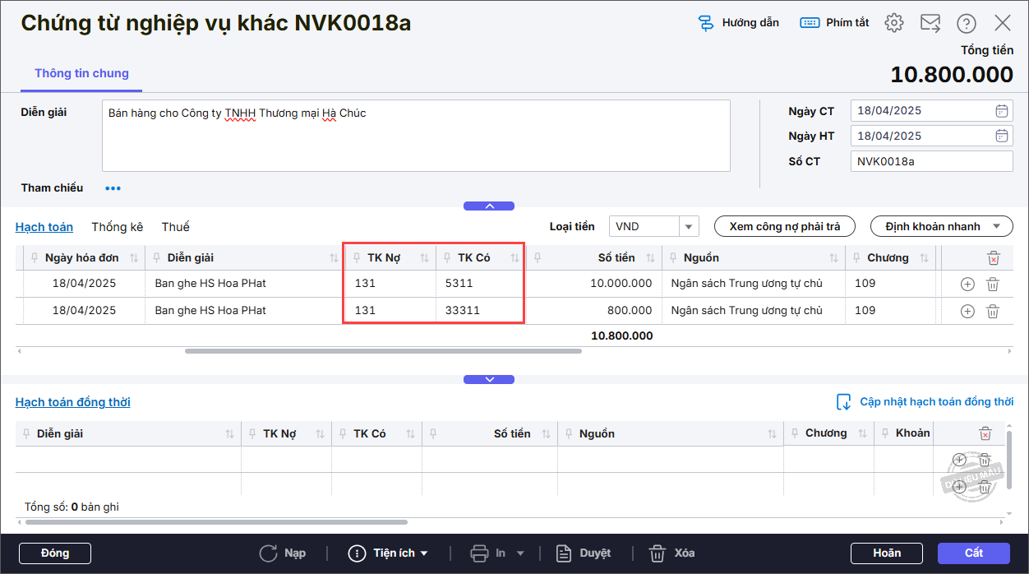Click the Cất save button
Screen dimensions: 1029x574
[974, 553]
